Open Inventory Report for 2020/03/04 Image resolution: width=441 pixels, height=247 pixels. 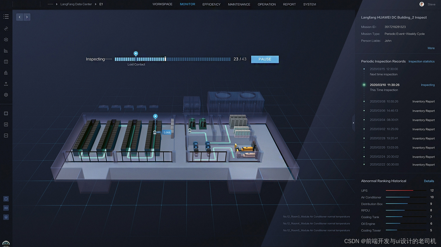(423, 120)
